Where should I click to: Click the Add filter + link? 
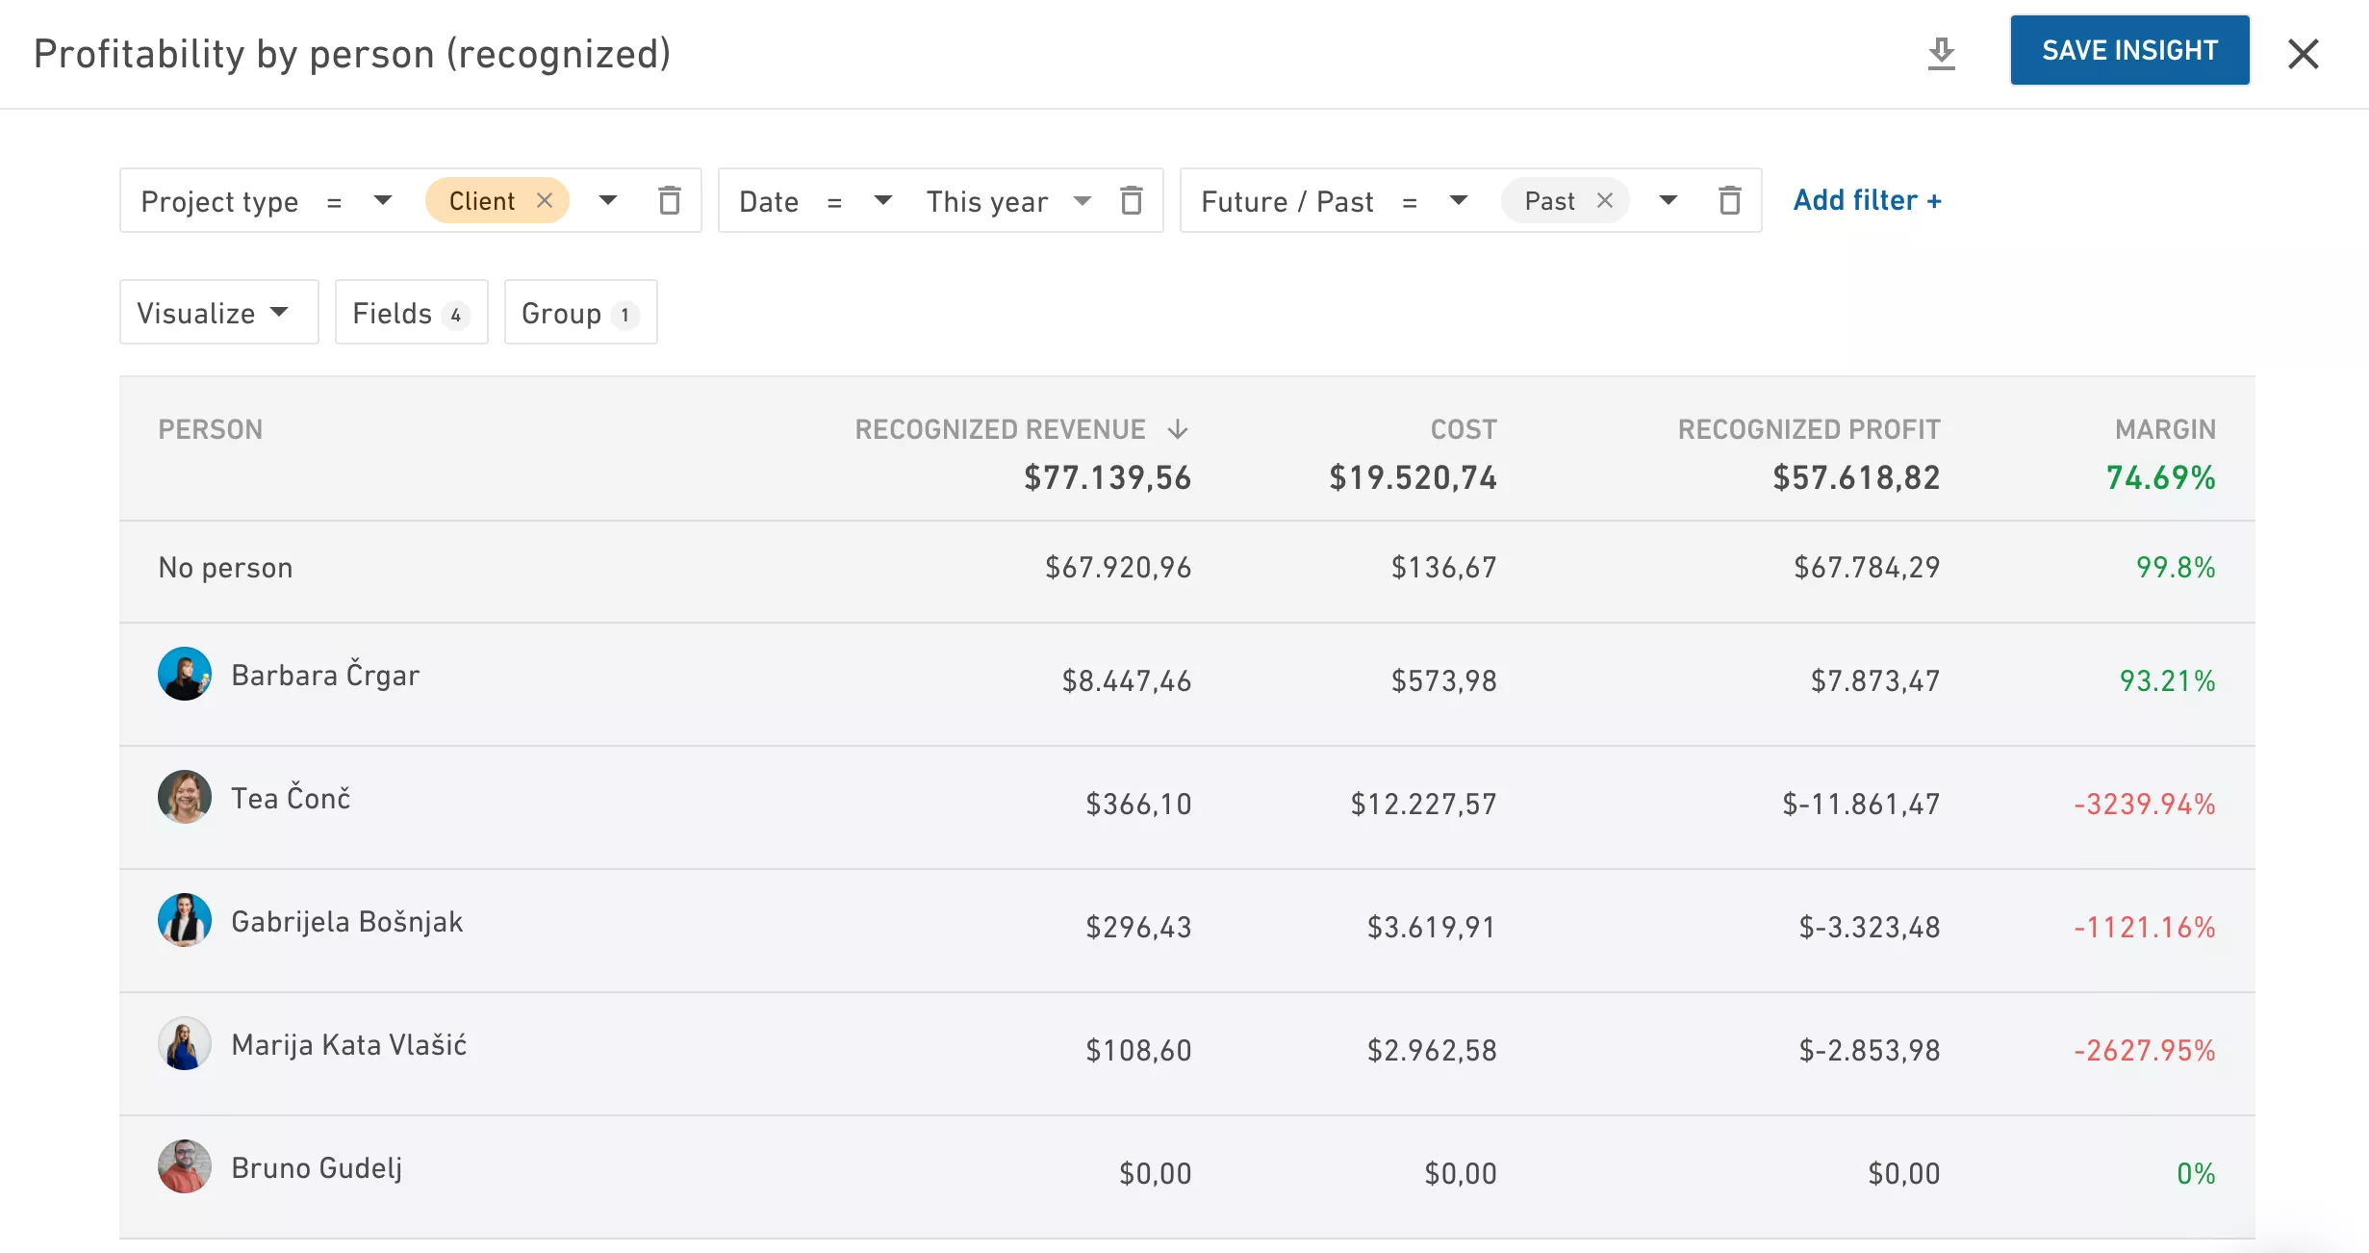[x=1868, y=200]
